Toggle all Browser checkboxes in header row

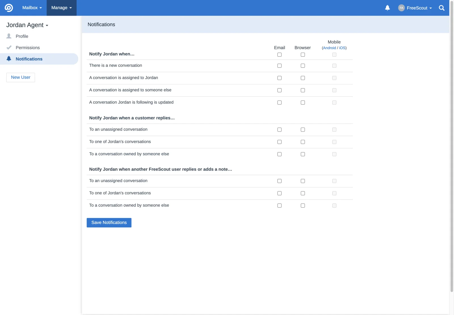pos(303,55)
